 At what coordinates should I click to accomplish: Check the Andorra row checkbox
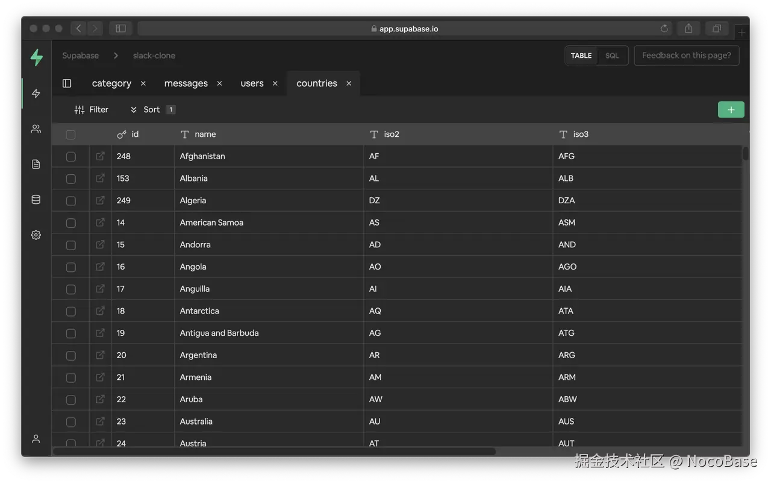tap(70, 245)
